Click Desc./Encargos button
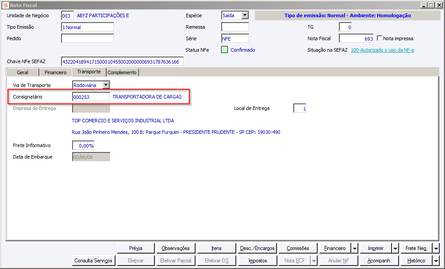The height and width of the screenshot is (269, 445). coord(257,248)
